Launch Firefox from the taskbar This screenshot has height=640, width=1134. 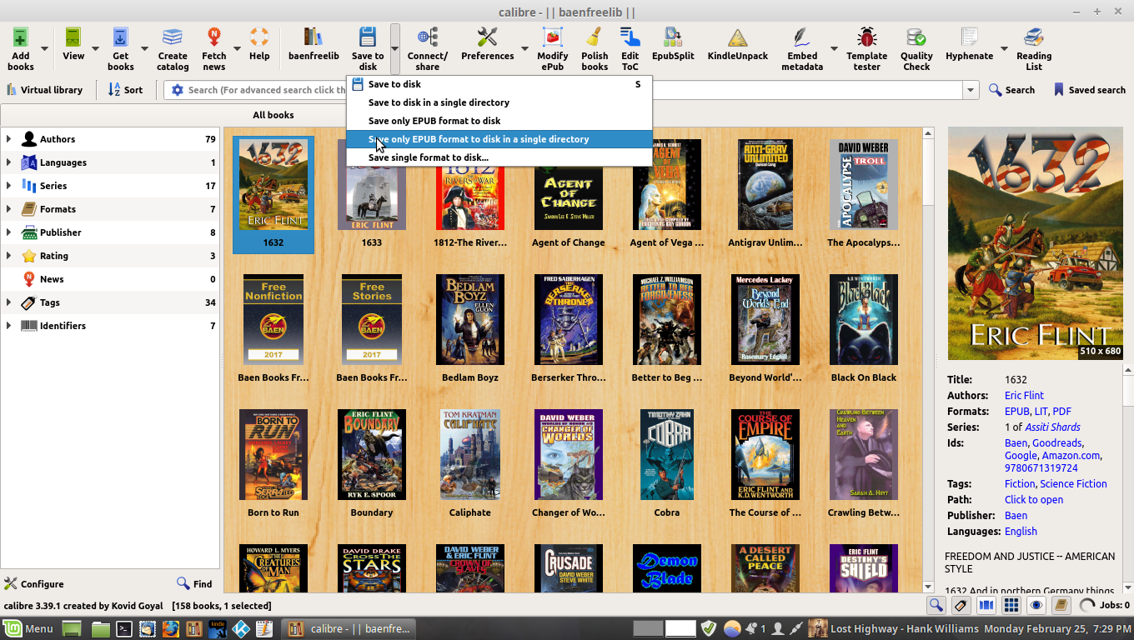[171, 629]
